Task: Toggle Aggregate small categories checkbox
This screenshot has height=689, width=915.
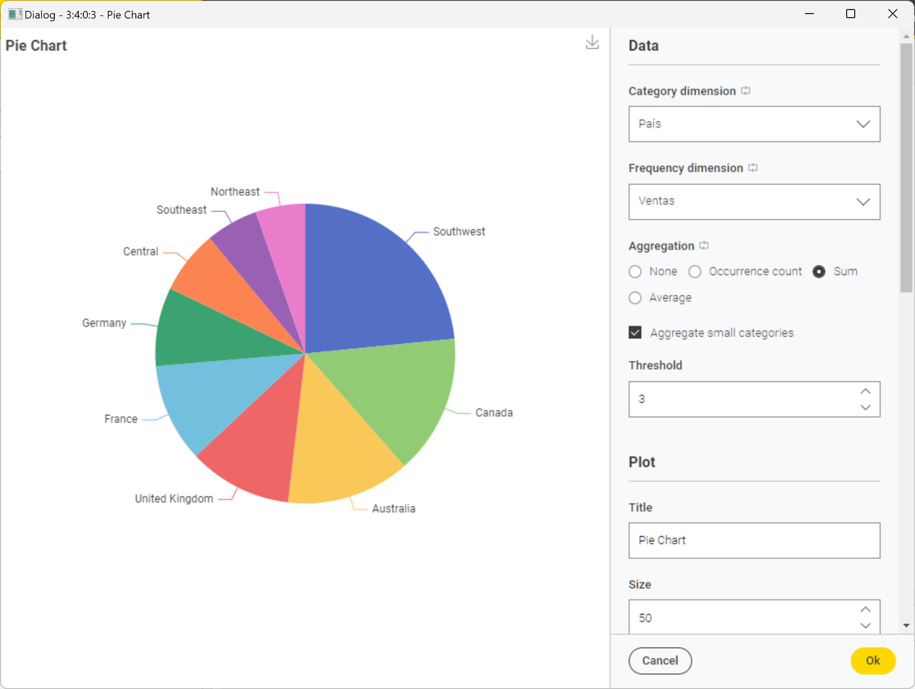Action: [636, 332]
